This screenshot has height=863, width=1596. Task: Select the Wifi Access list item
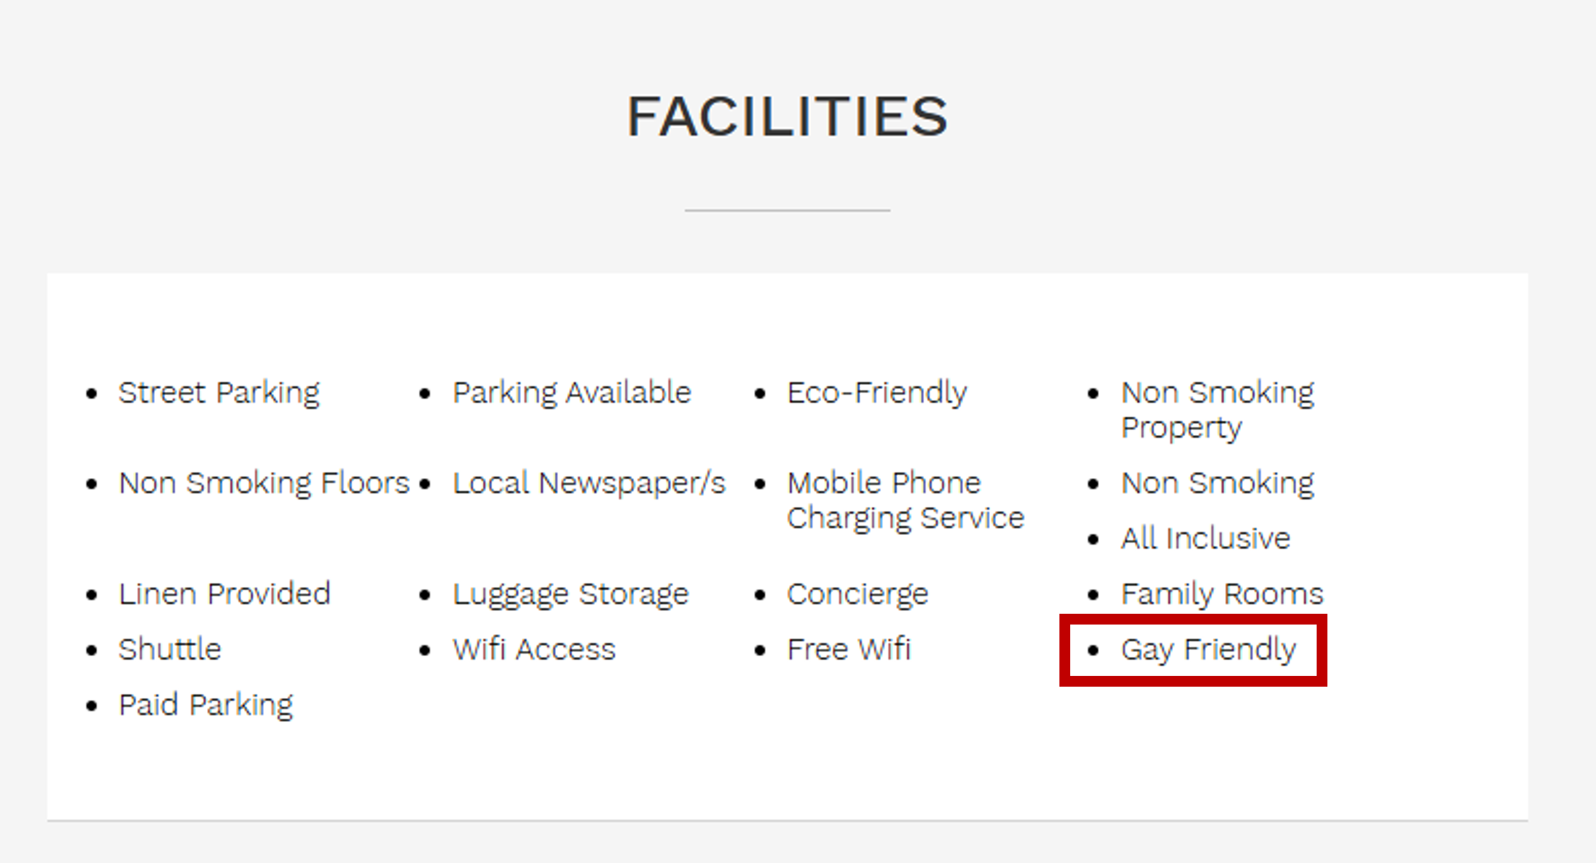pos(534,650)
